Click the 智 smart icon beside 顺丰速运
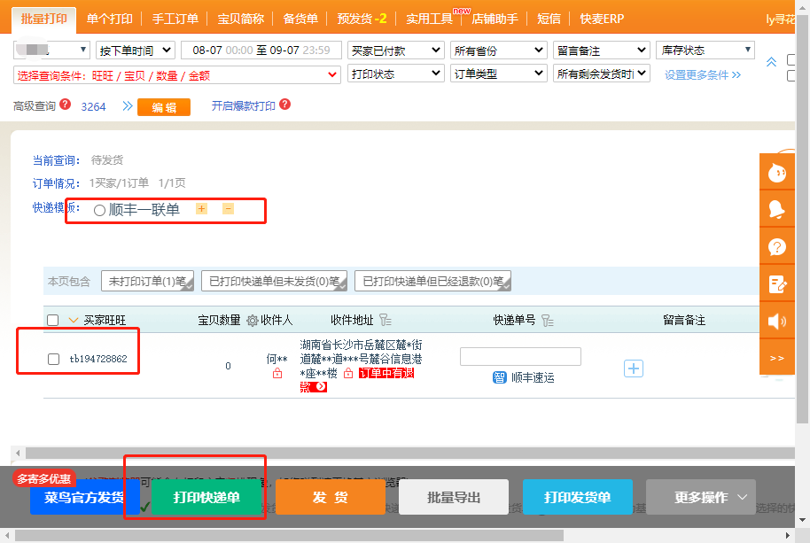The image size is (810, 543). (x=500, y=377)
